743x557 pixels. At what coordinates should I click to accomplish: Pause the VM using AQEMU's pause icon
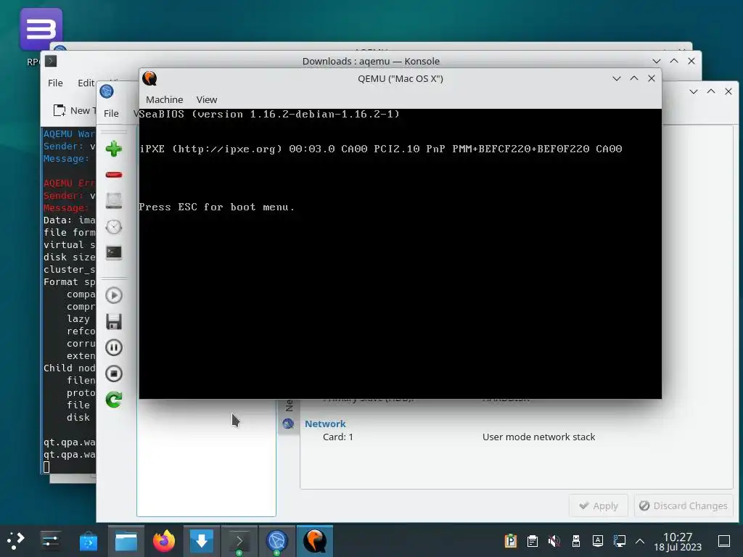pyautogui.click(x=114, y=347)
